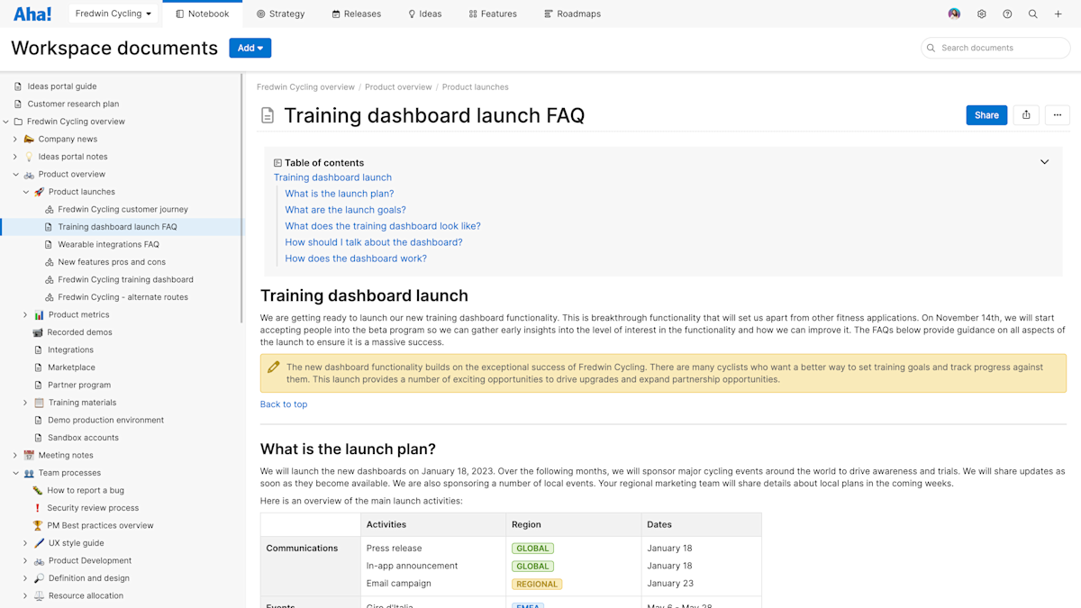Jump to What are the launch goals?

click(346, 210)
